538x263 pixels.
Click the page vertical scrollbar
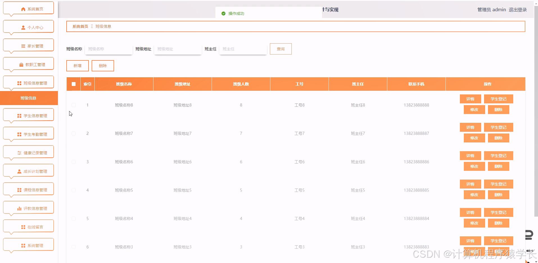click(536, 111)
